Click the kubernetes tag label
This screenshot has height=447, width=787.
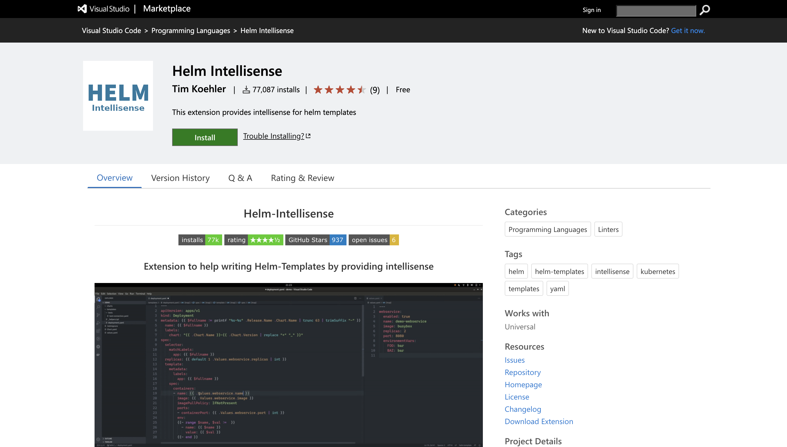click(x=658, y=272)
